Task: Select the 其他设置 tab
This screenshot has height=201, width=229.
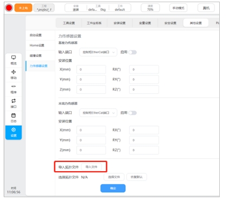Action: [196, 23]
